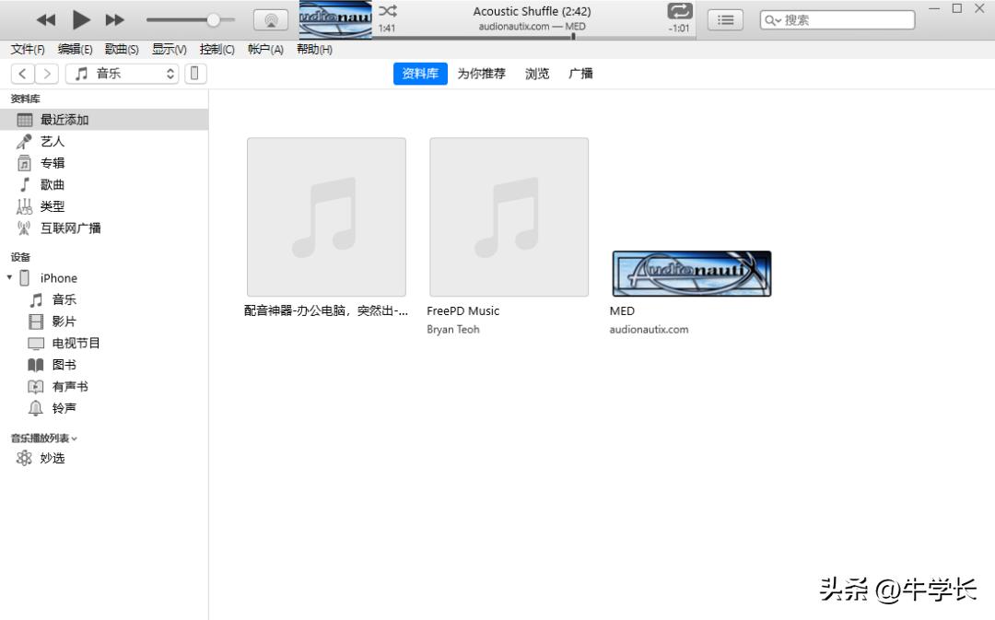The image size is (995, 620).
Task: Open the 音乐 media type dropdown
Action: pos(123,74)
